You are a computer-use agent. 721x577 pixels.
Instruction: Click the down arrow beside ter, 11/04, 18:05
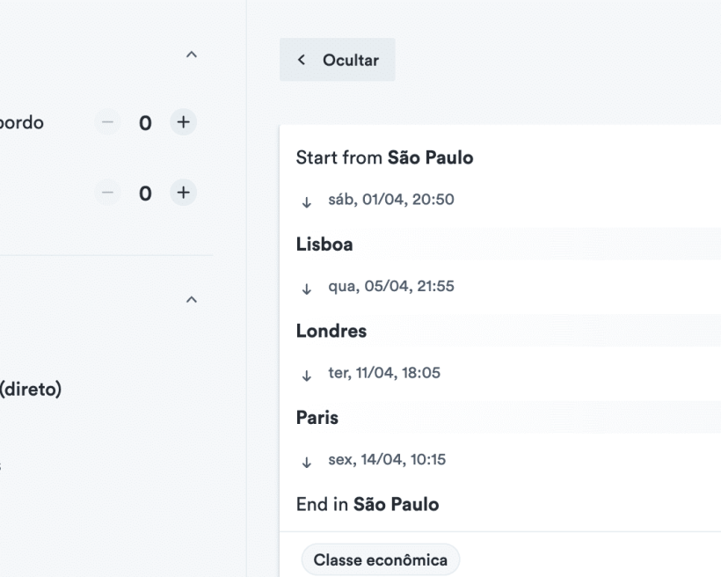click(x=306, y=375)
